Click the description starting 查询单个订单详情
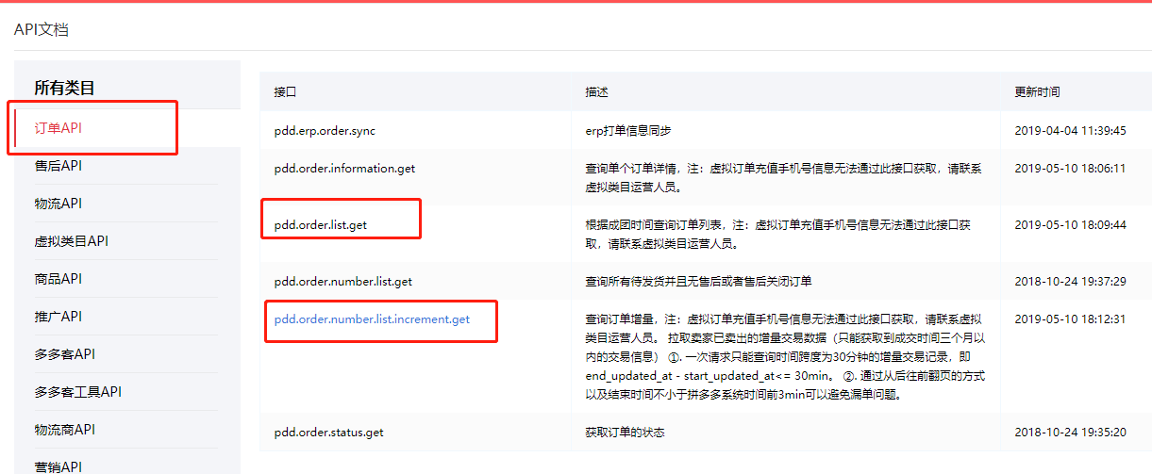Image resolution: width=1152 pixels, height=474 pixels. (x=784, y=178)
